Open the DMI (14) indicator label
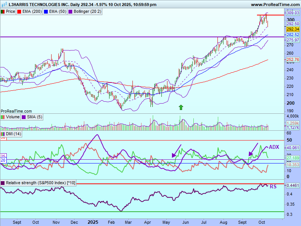 point(14,134)
